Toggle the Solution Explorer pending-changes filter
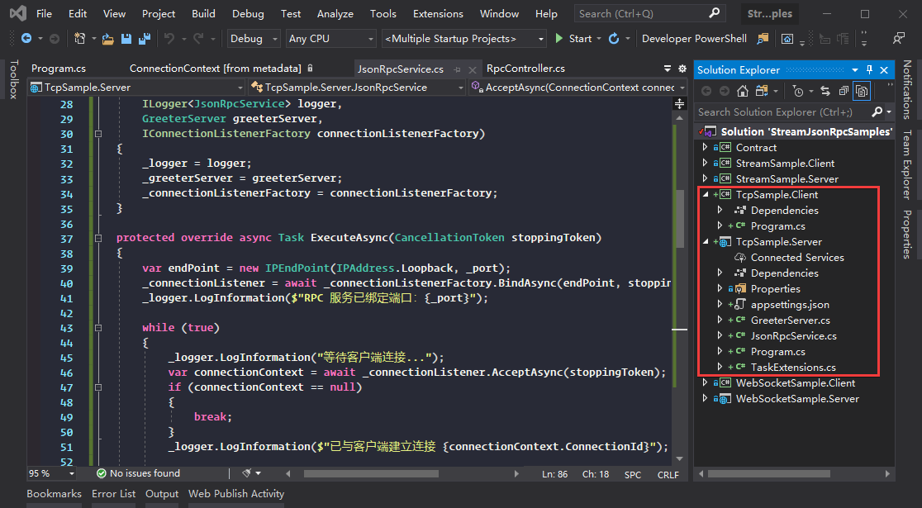This screenshot has height=508, width=922. tap(798, 91)
